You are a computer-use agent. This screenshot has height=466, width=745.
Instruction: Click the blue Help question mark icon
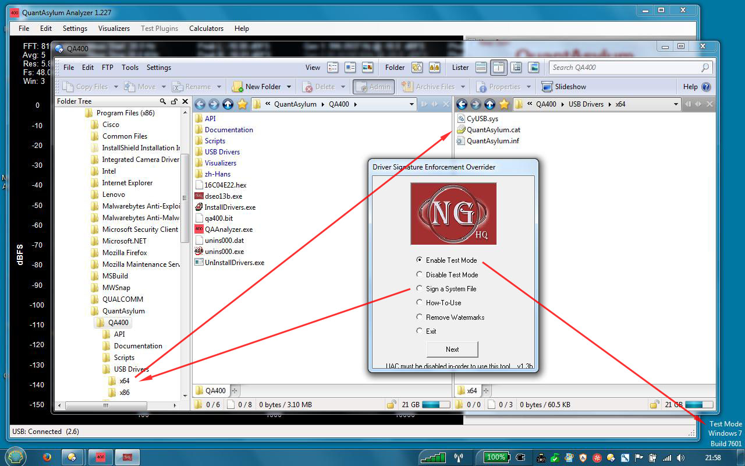(706, 87)
